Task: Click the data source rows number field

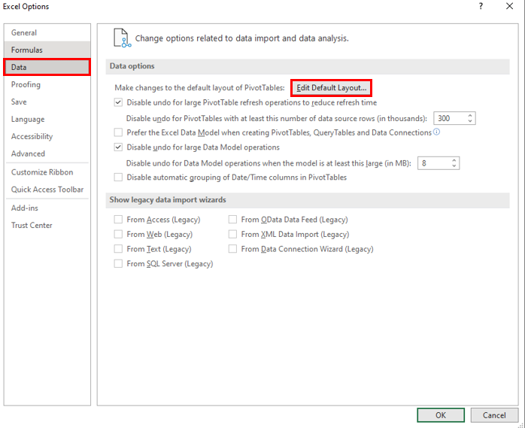Action: (449, 118)
